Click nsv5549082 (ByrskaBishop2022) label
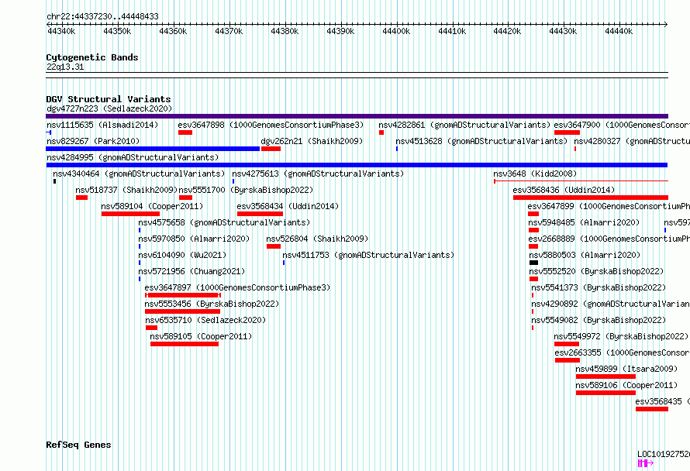The image size is (690, 471). pyautogui.click(x=599, y=320)
